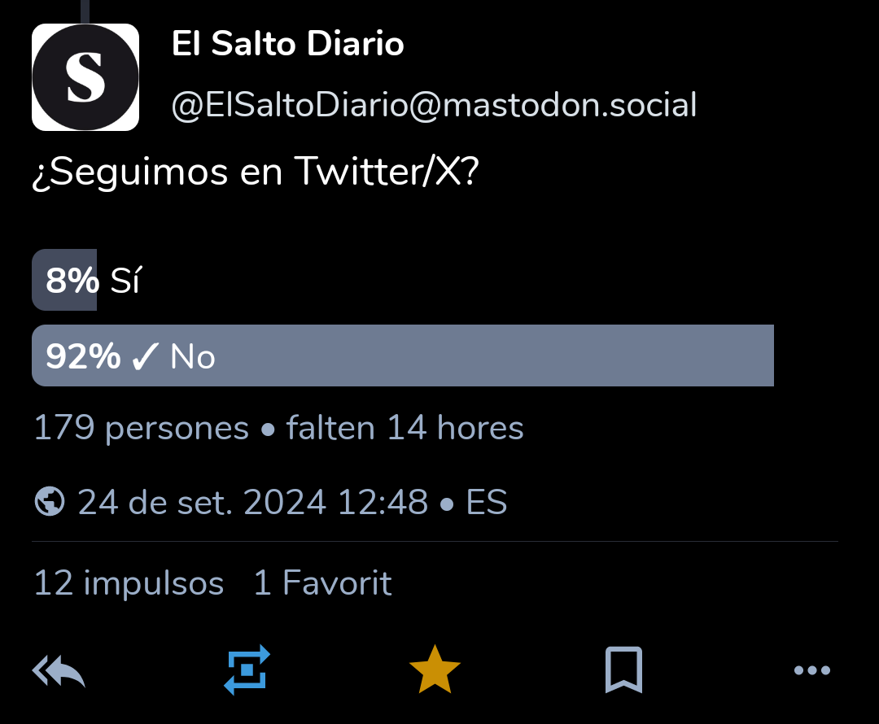Click the globe public visibility icon

tap(50, 502)
